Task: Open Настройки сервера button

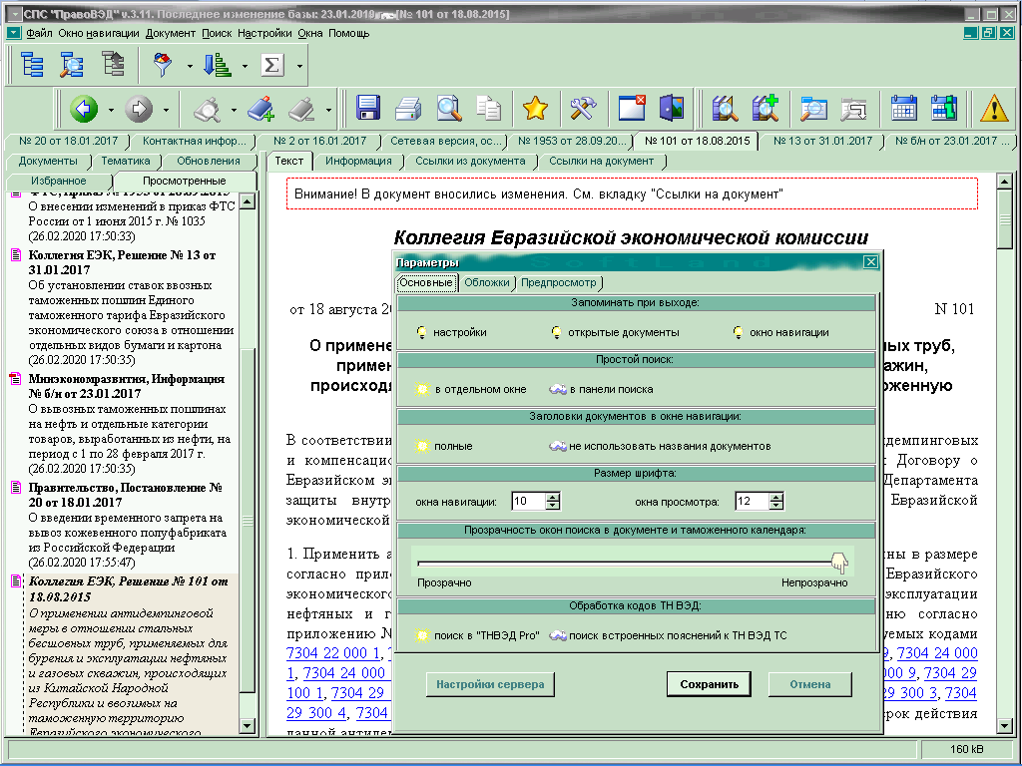Action: click(490, 684)
